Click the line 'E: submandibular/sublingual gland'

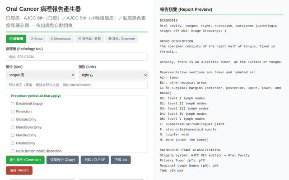click(192, 124)
